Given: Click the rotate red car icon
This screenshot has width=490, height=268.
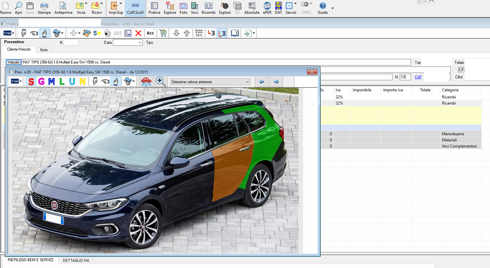Looking at the screenshot, I should (146, 82).
